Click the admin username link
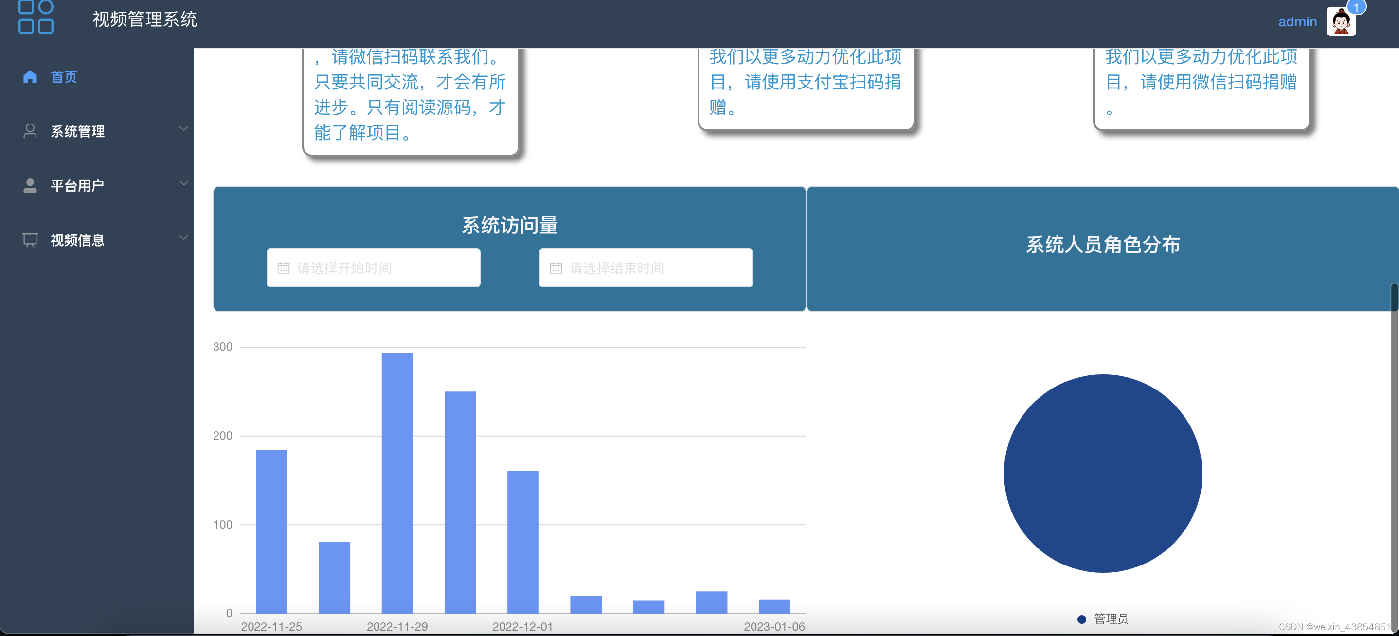 (1297, 22)
